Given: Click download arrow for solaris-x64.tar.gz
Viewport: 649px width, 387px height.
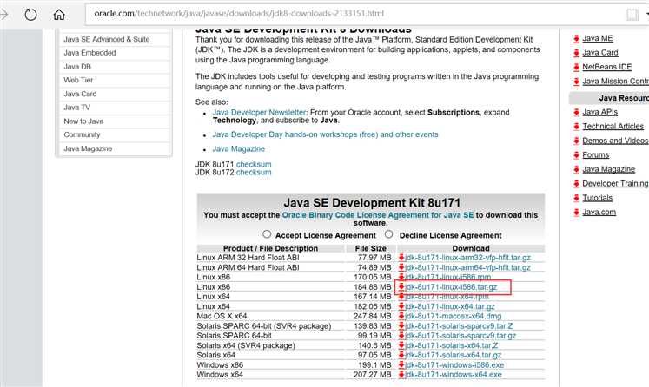Looking at the screenshot, I should point(401,355).
